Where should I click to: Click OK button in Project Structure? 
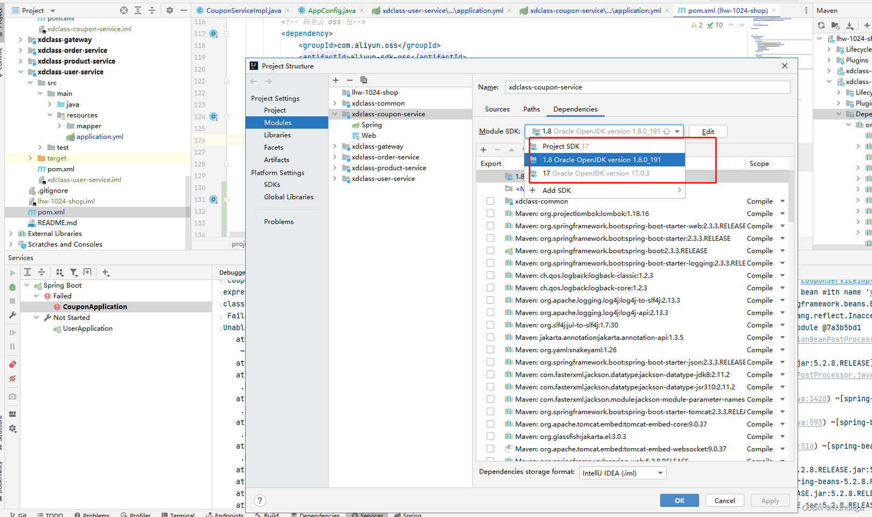[680, 500]
